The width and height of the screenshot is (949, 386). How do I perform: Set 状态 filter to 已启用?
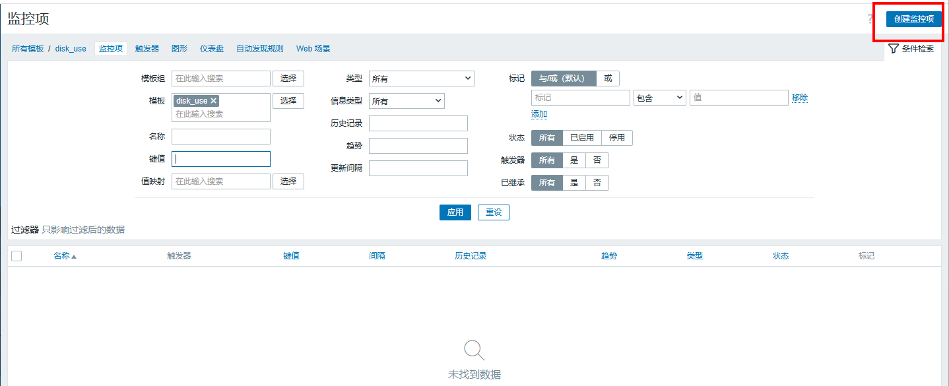pyautogui.click(x=582, y=138)
